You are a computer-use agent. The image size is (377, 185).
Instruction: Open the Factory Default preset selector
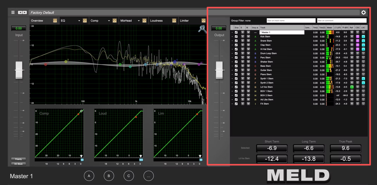[x=194, y=13]
